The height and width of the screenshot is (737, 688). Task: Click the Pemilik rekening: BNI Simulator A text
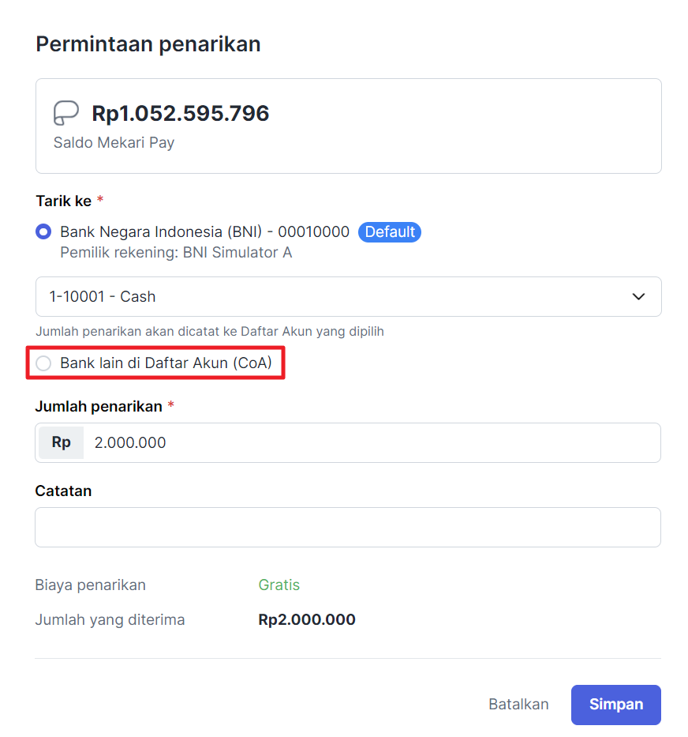coord(176,253)
